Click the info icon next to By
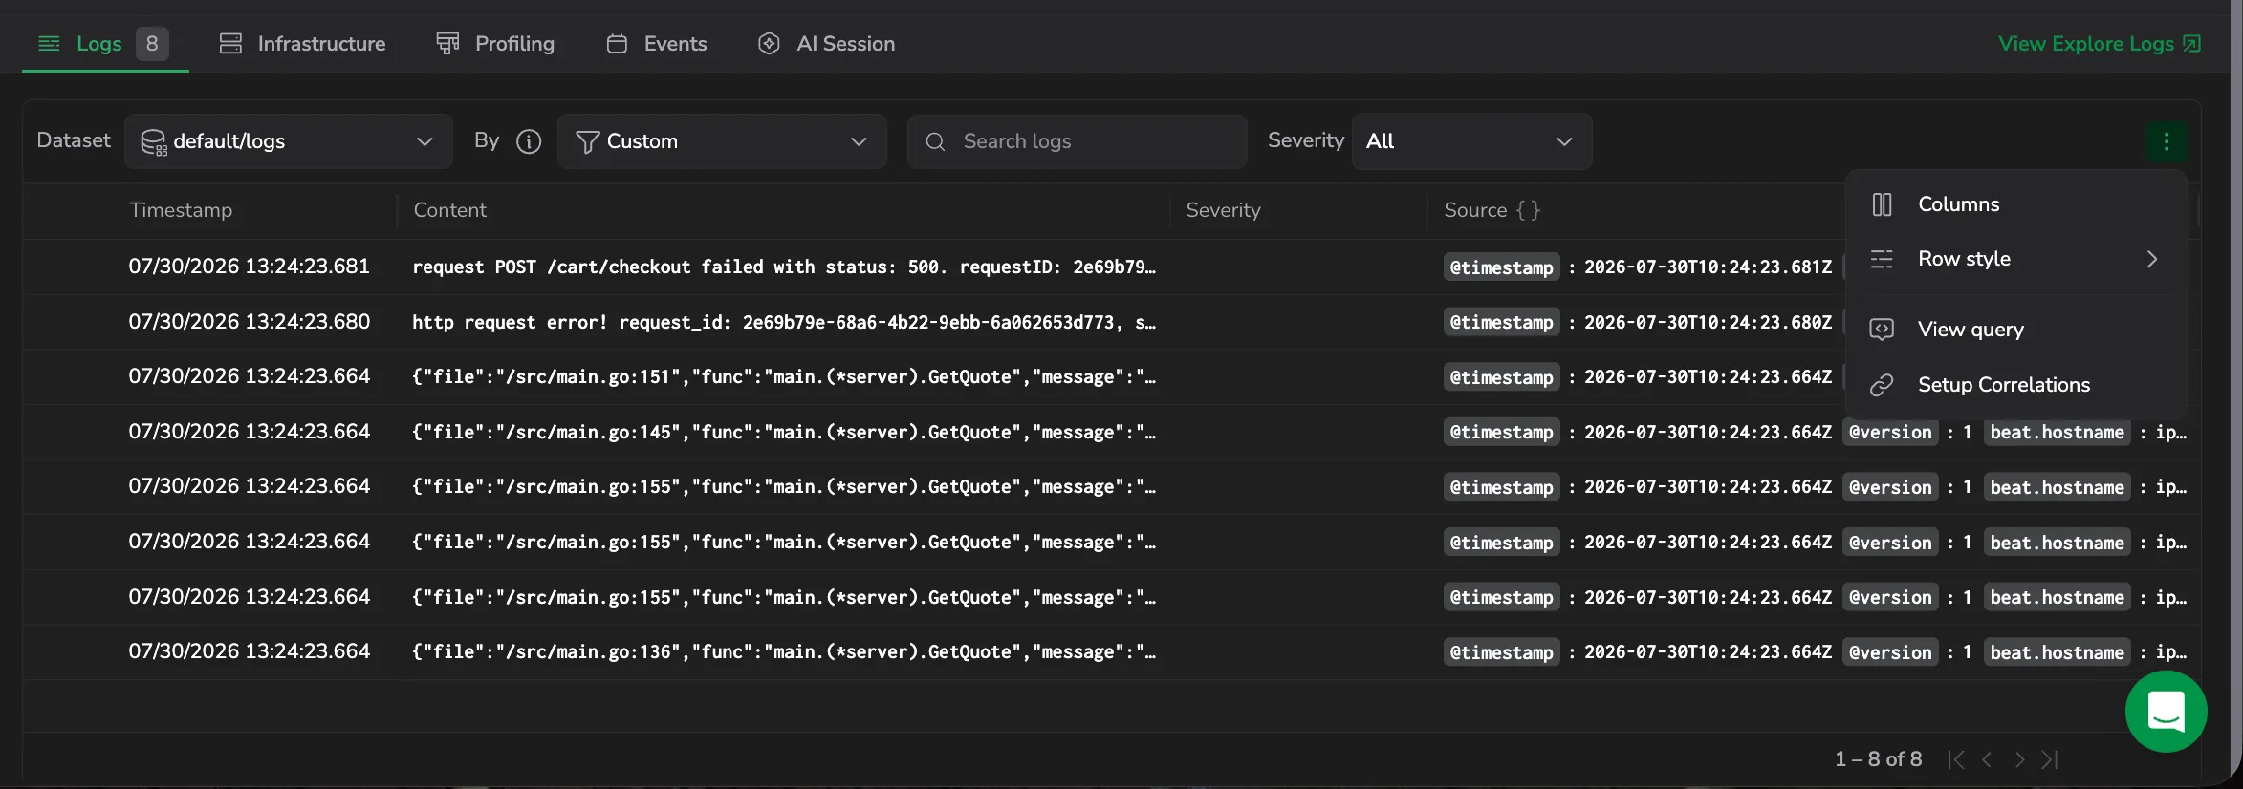Screen dimensions: 2243x789 pyautogui.click(x=529, y=141)
